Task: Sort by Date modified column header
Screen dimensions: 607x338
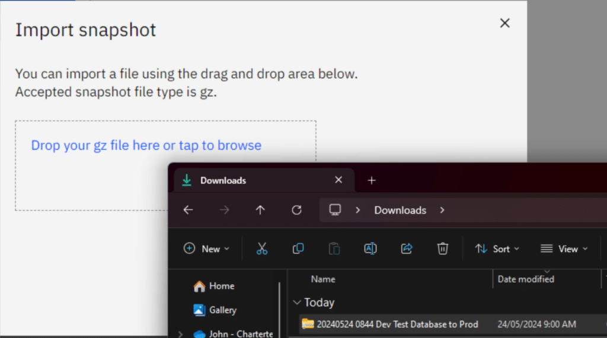Action: 526,279
